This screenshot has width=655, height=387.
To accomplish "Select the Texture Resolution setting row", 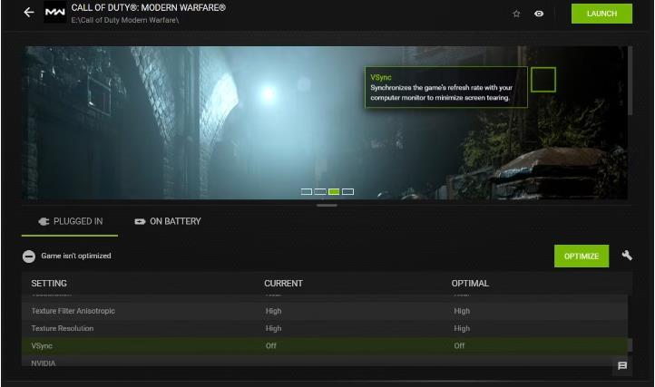I will tap(324, 329).
